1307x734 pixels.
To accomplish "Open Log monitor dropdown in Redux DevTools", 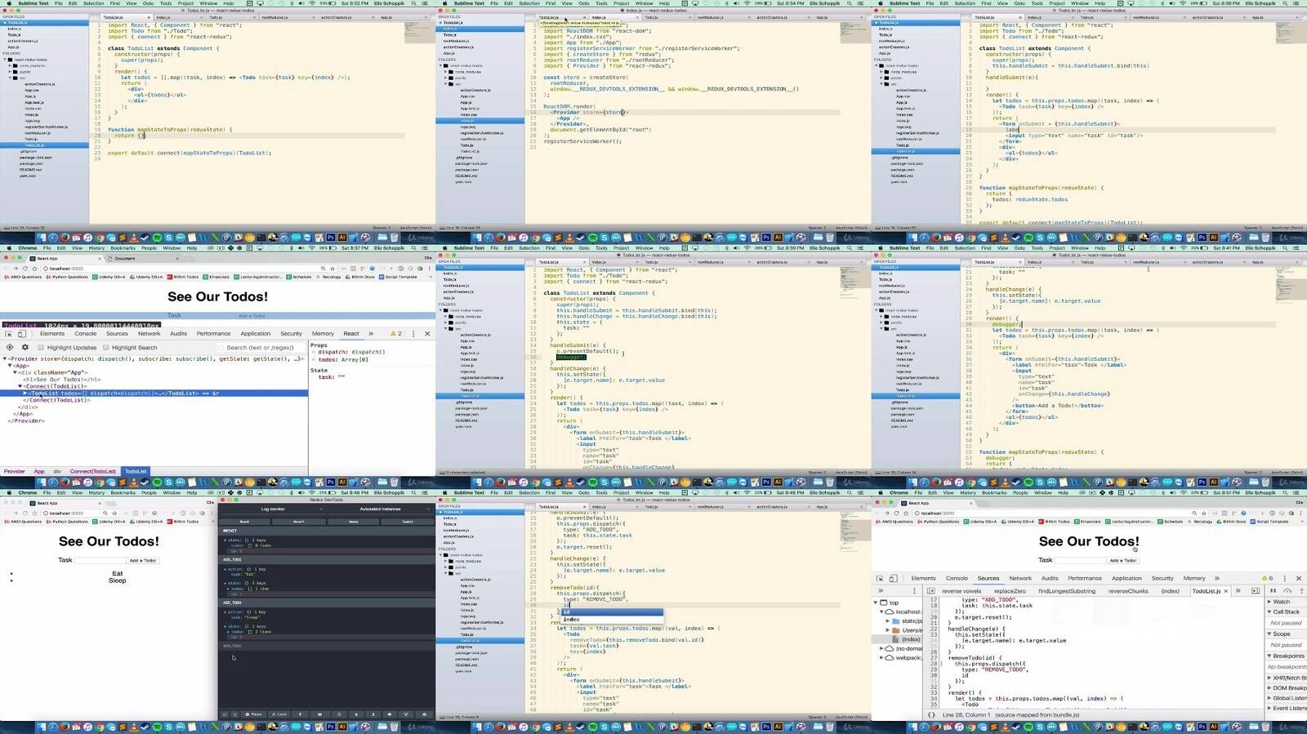I will (x=273, y=509).
